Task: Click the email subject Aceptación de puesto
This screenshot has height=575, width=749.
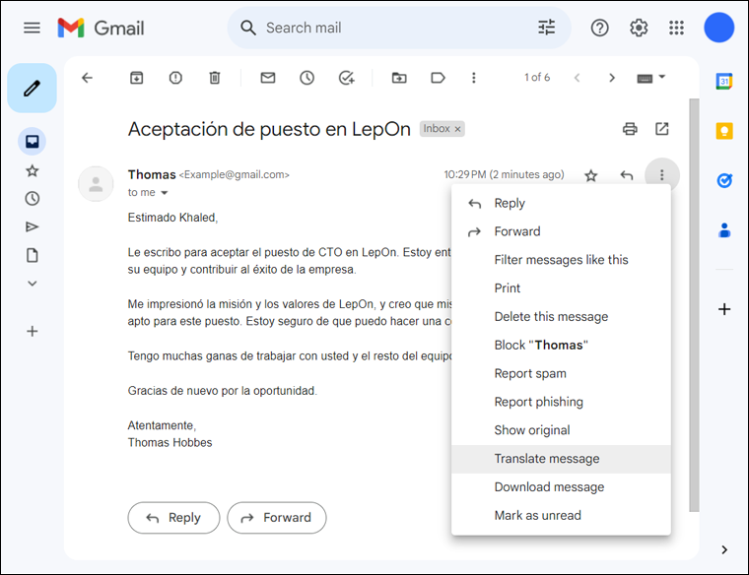Action: click(x=269, y=129)
